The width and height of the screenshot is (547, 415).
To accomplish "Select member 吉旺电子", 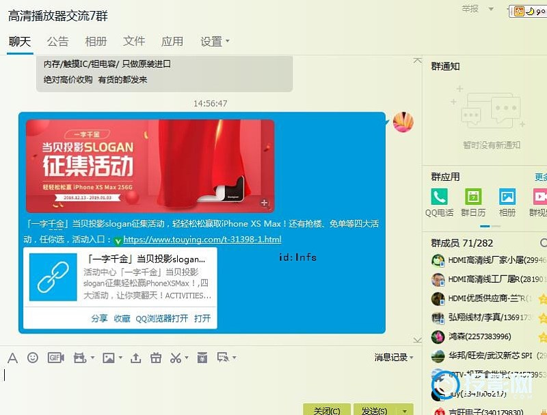I will coord(489,412).
